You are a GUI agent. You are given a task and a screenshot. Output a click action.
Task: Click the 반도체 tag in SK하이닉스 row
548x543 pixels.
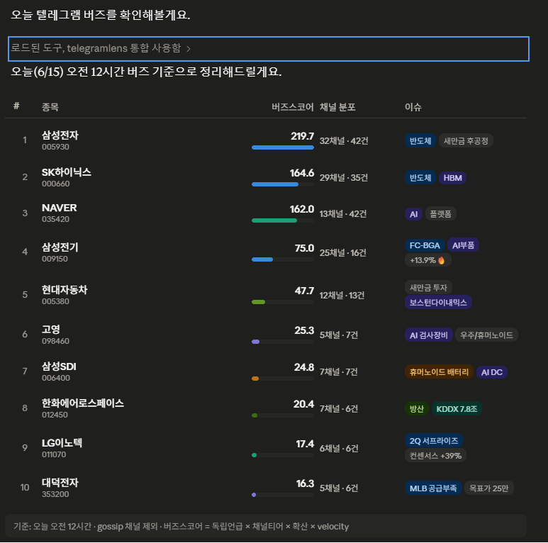point(420,178)
